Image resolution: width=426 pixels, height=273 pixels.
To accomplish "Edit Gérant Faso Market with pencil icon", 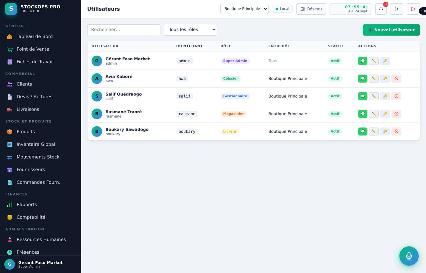I will [374, 61].
